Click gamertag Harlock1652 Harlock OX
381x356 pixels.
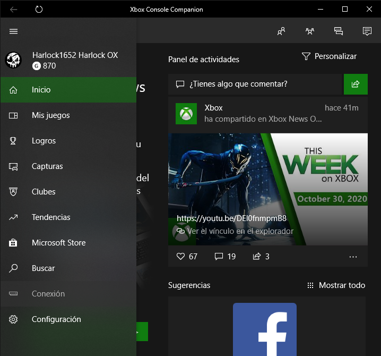tap(75, 55)
